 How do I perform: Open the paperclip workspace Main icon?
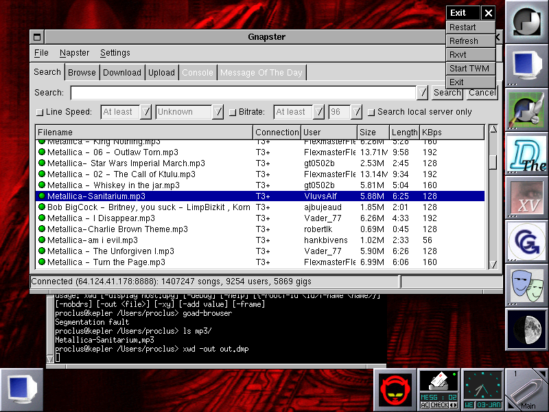pyautogui.click(x=526, y=389)
